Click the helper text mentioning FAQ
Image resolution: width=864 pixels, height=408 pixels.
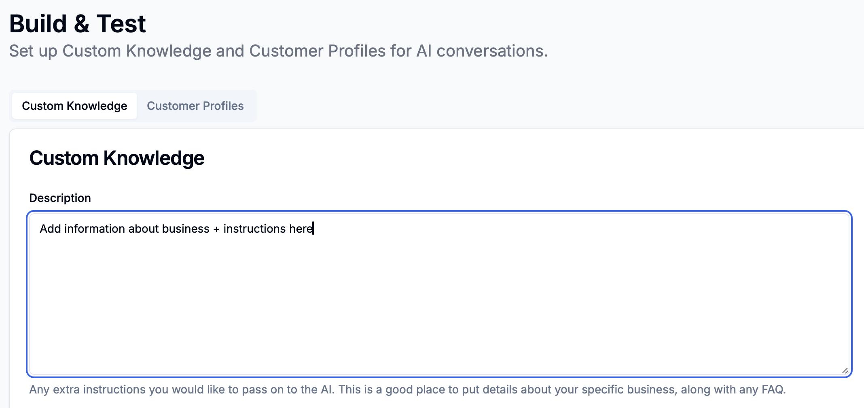click(407, 389)
